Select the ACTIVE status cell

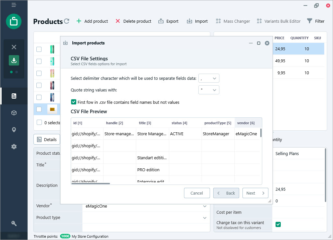[185, 134]
